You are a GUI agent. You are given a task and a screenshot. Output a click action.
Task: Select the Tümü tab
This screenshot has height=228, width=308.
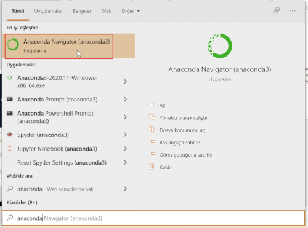click(18, 11)
